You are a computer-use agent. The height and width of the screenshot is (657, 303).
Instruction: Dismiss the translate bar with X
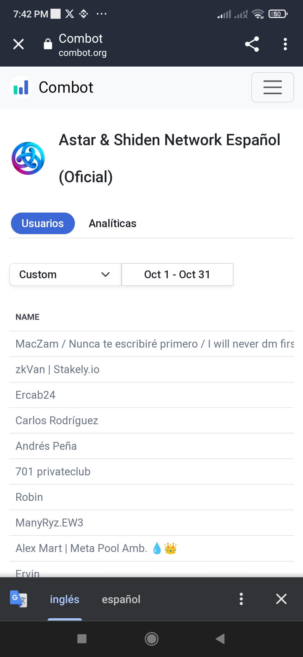[281, 599]
